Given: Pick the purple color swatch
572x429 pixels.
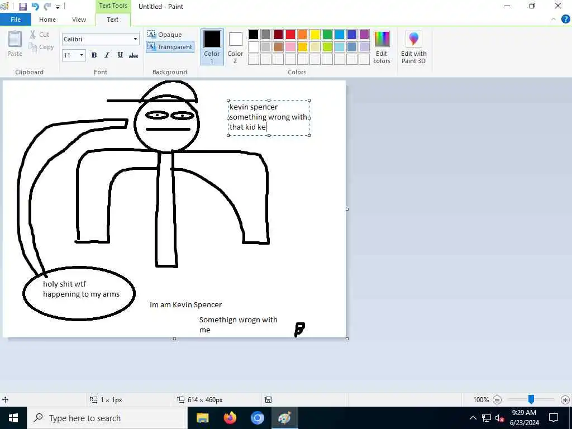Looking at the screenshot, I should point(364,35).
